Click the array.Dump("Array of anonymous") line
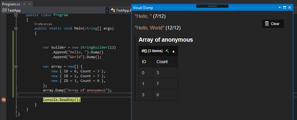The width and height of the screenshot is (297, 120). click(x=77, y=90)
